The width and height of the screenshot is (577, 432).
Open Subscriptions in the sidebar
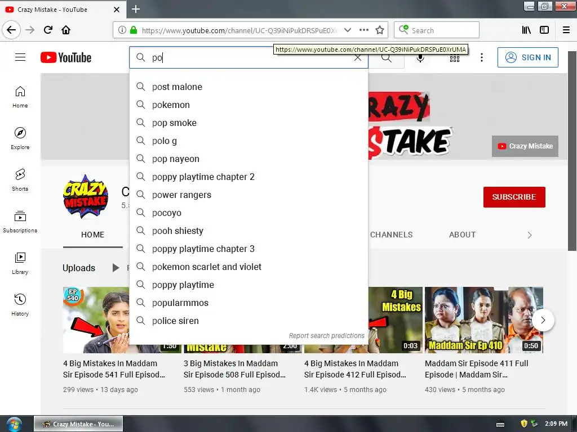point(20,222)
